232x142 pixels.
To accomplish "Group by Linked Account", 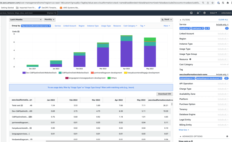I will coord(70,26).
